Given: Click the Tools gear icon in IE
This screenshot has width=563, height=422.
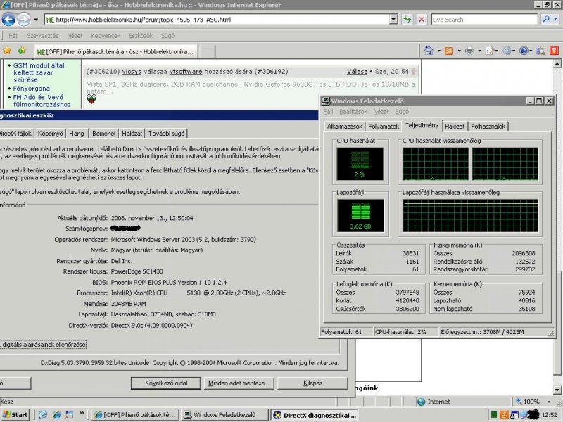Looking at the screenshot, I should pyautogui.click(x=507, y=51).
